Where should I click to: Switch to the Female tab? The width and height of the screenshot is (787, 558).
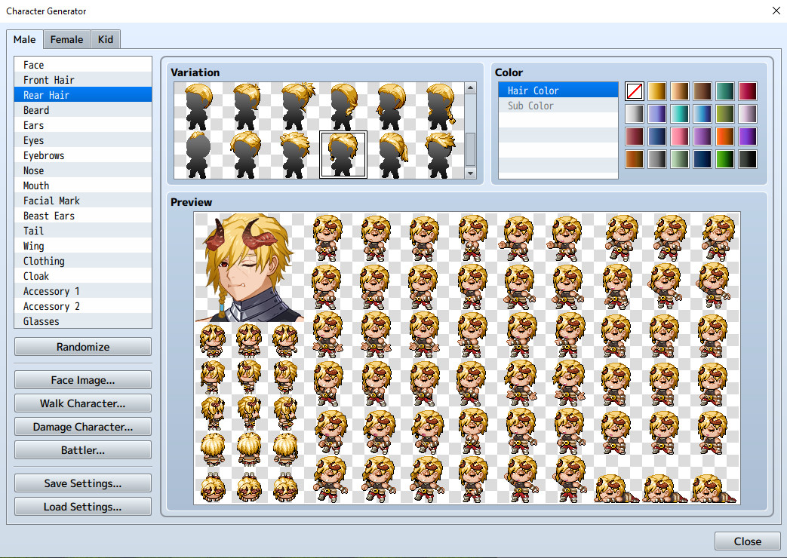point(66,39)
